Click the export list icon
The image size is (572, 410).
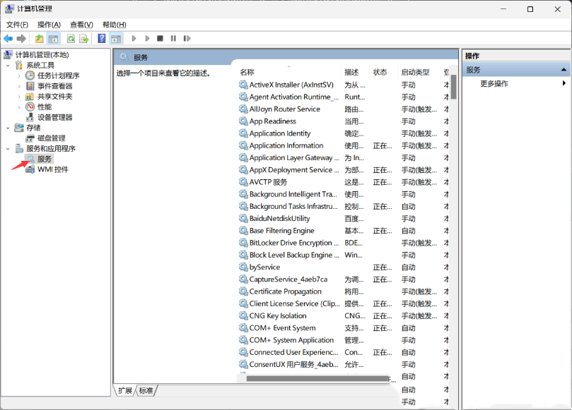[83, 38]
